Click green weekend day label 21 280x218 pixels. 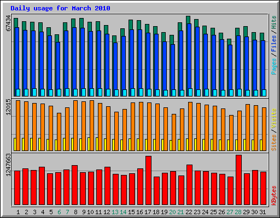(180, 212)
